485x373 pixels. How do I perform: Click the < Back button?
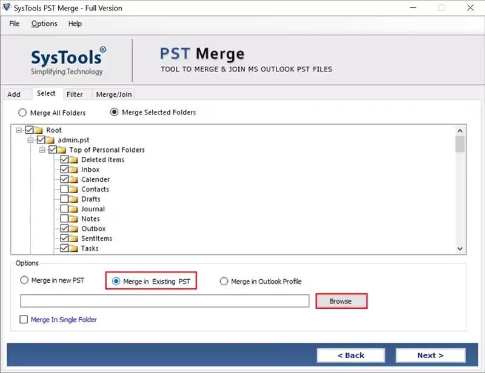[x=351, y=355]
